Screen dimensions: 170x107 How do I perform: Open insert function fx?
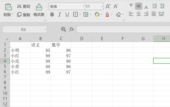[72, 29]
